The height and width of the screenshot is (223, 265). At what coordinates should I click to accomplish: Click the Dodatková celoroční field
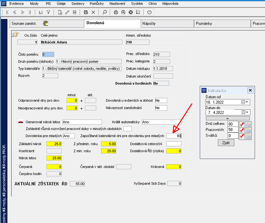[174, 144]
